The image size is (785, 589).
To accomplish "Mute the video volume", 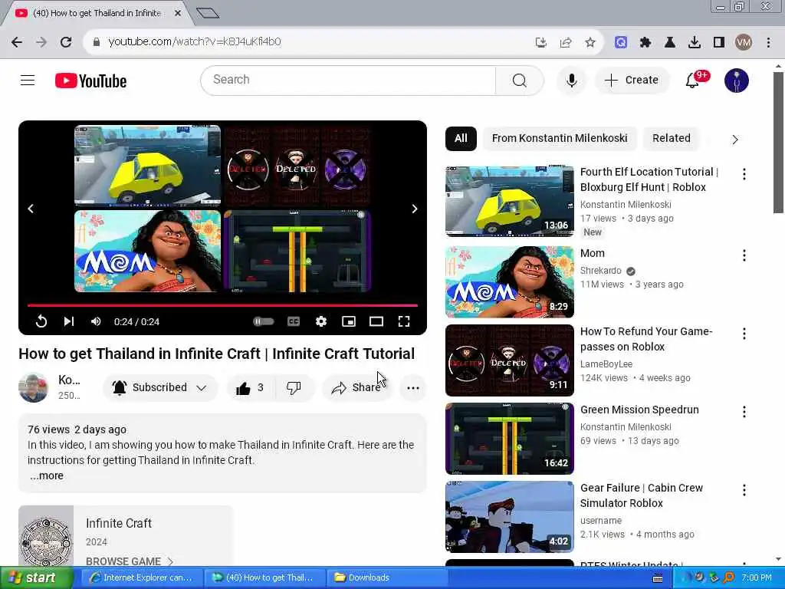I will click(96, 321).
